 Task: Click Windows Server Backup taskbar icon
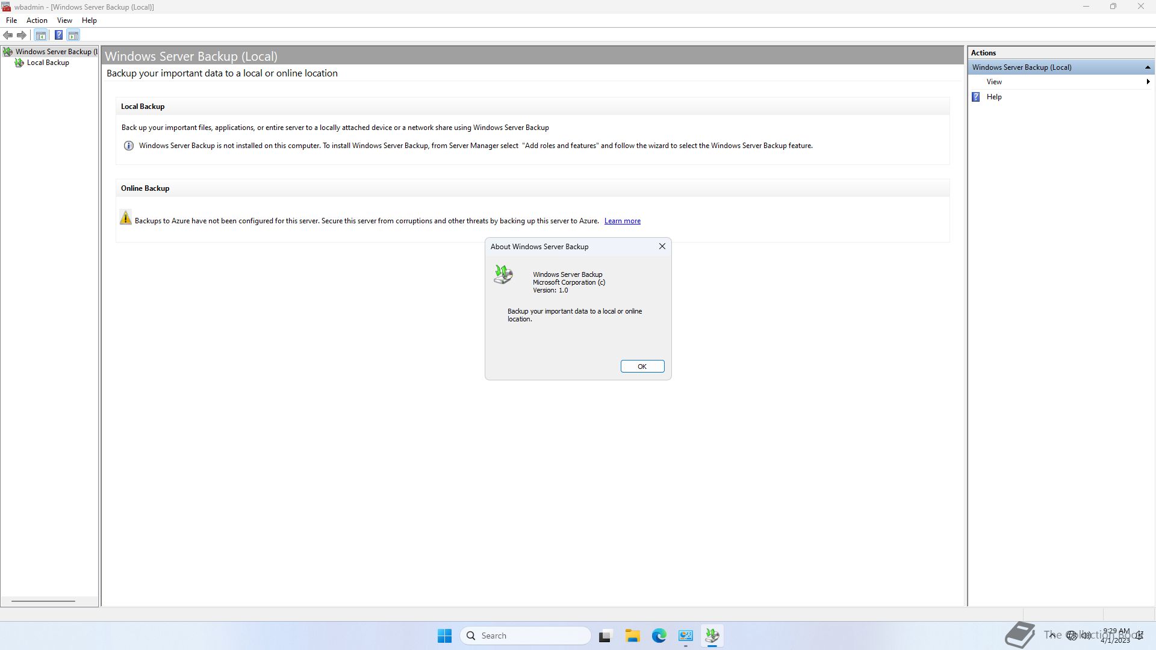click(x=712, y=636)
